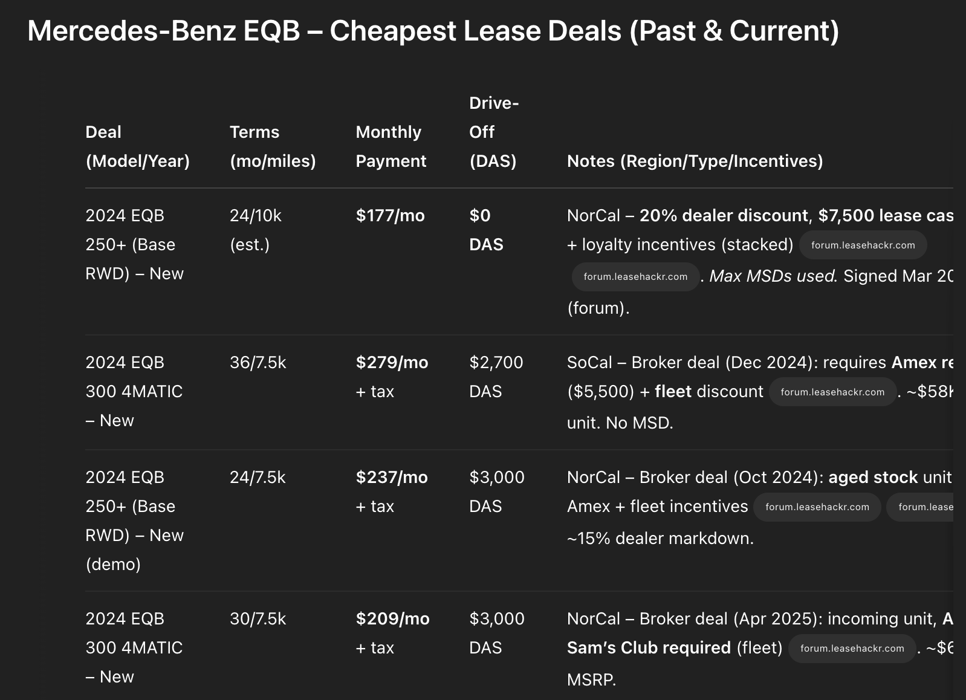
Task: Select the 2024 EQB 250+ demo deal cell
Action: pos(135,520)
